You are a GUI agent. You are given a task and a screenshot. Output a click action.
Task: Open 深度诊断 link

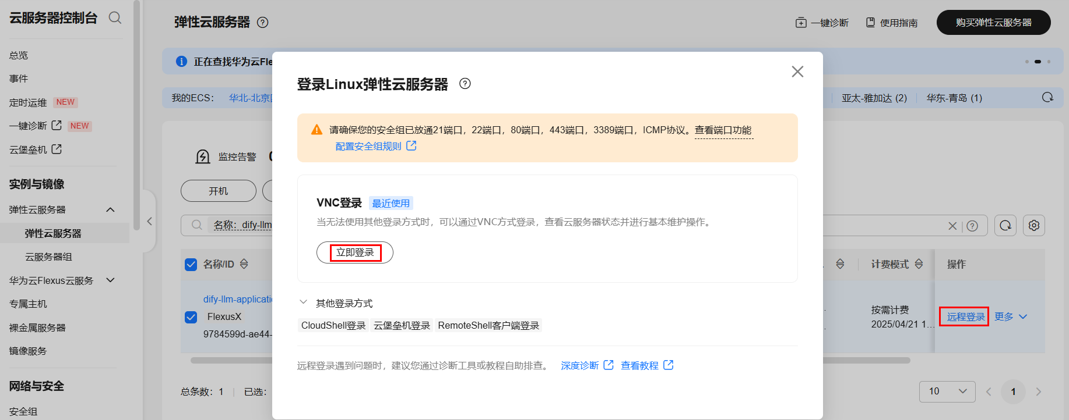[x=587, y=365]
